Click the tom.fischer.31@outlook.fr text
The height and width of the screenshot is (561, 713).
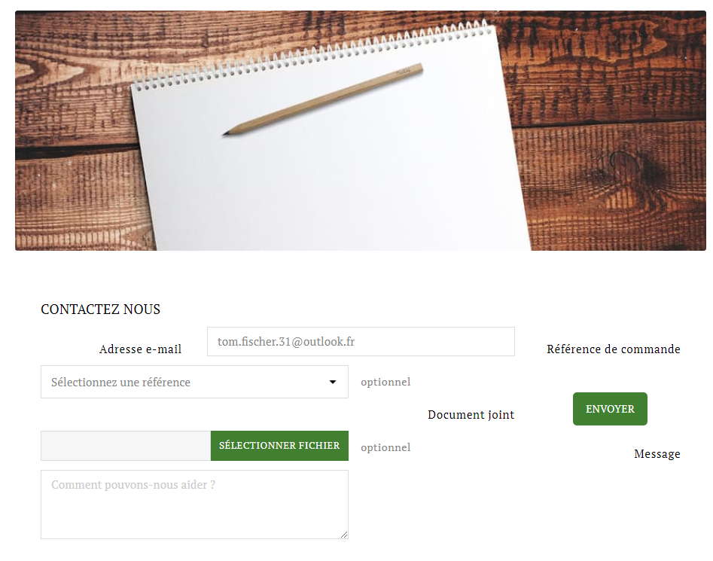(286, 341)
